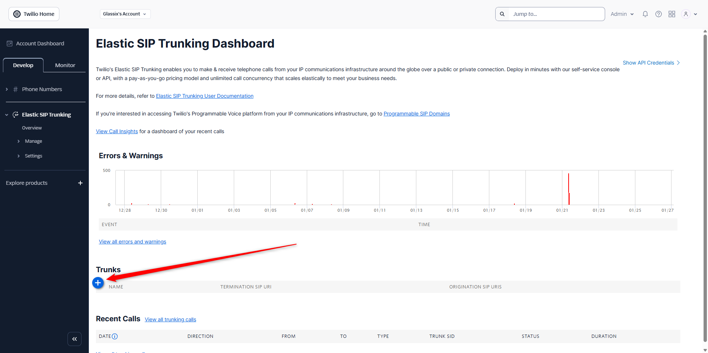The image size is (708, 353).
Task: Collapse the sidebar with double-chevron button
Action: (x=74, y=339)
